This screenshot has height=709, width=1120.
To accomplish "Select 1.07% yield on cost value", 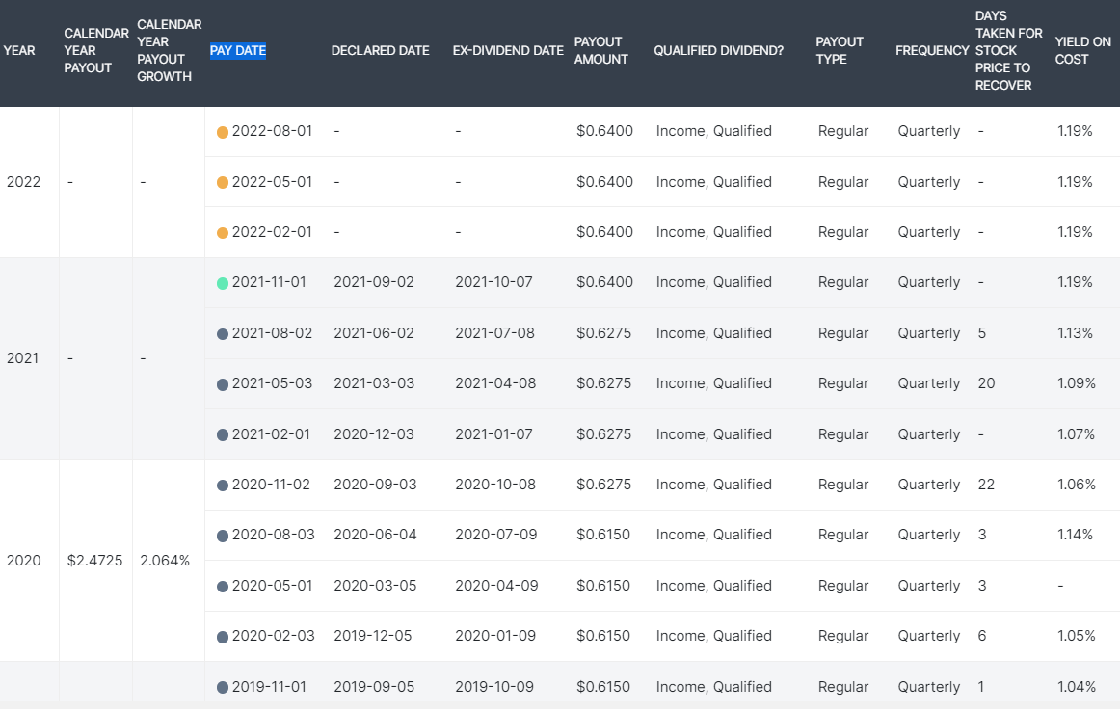I will (x=1076, y=434).
